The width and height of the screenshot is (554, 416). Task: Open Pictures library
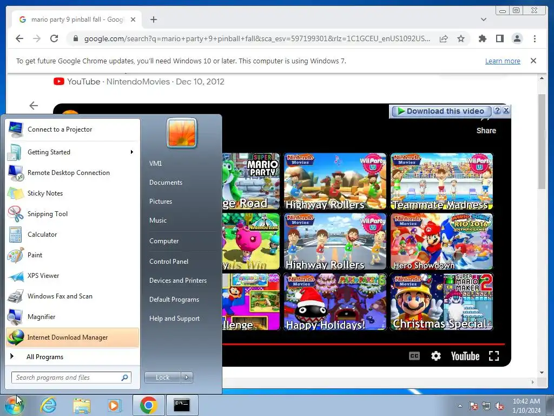click(x=161, y=201)
